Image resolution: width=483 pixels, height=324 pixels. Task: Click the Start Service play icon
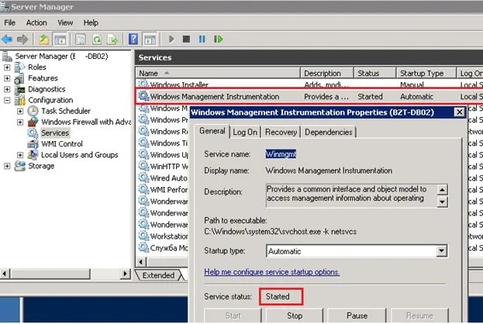click(171, 40)
